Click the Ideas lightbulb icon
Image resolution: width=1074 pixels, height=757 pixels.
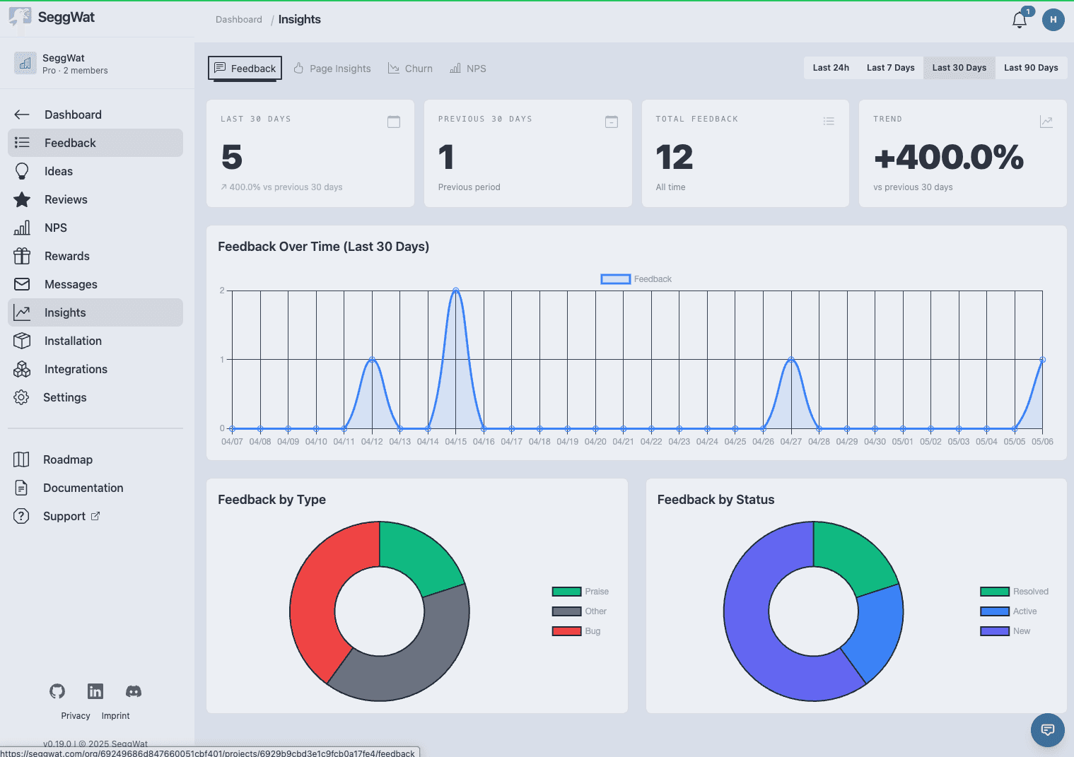click(x=22, y=171)
